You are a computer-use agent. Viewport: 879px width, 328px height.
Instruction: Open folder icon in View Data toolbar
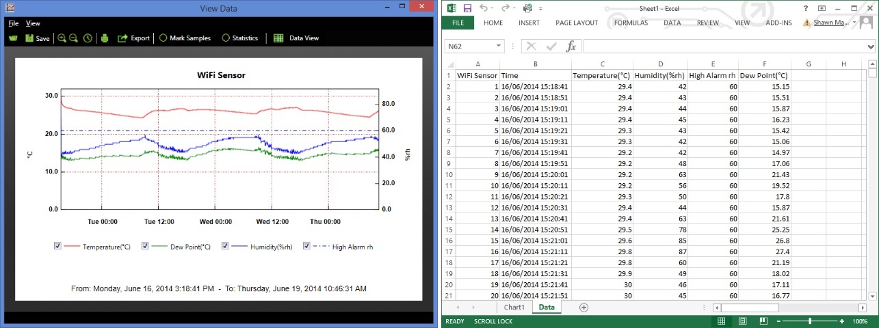[x=13, y=38]
